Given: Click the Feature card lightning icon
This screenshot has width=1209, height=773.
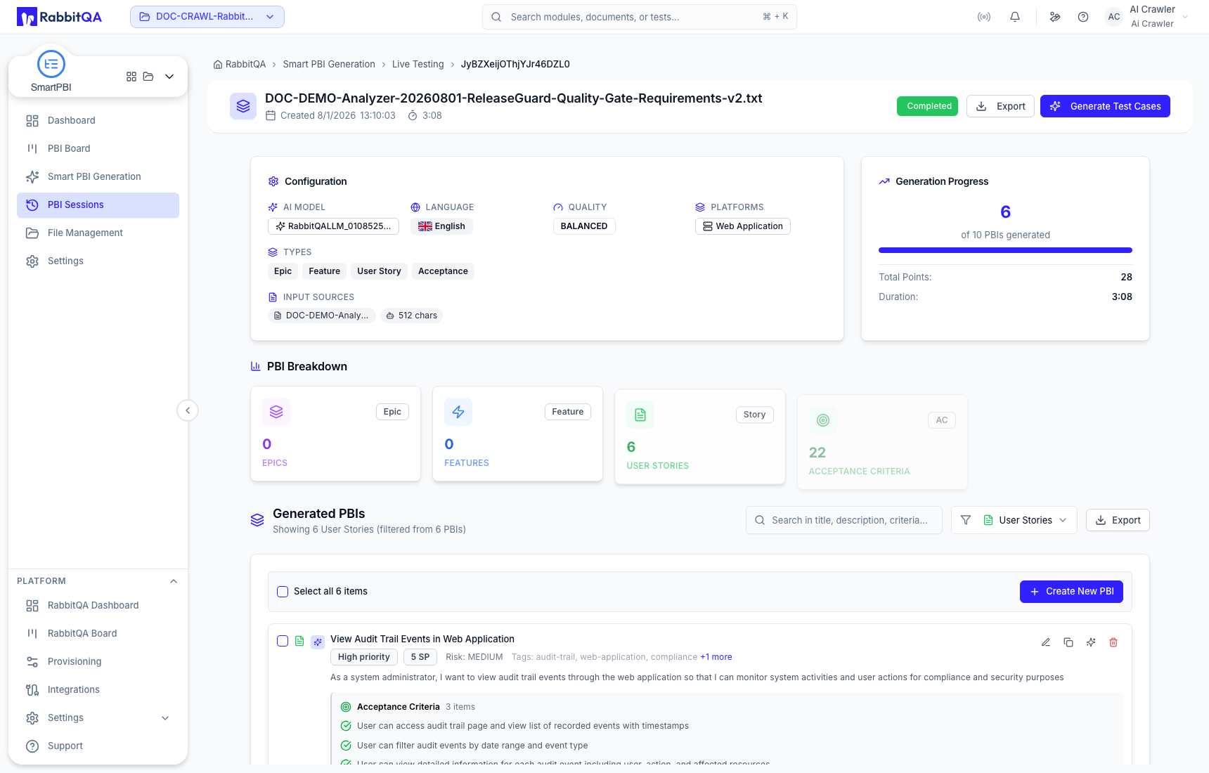Looking at the screenshot, I should point(458,412).
